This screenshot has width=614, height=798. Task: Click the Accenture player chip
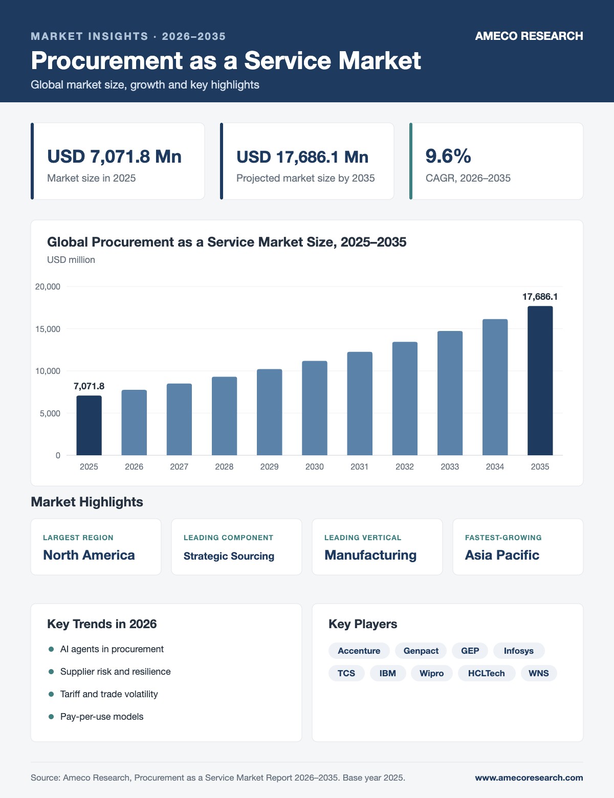[359, 651]
